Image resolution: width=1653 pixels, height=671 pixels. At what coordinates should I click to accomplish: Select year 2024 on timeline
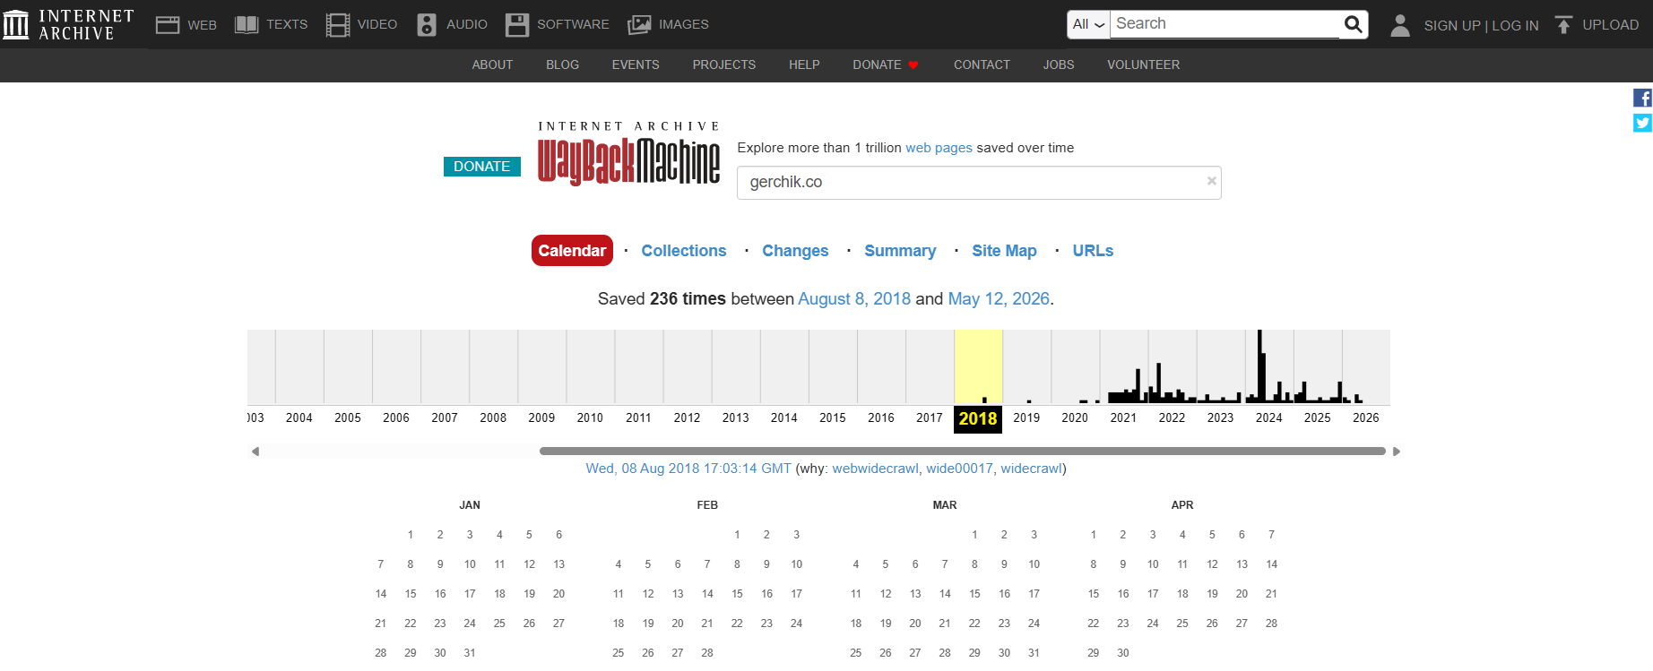(1268, 417)
